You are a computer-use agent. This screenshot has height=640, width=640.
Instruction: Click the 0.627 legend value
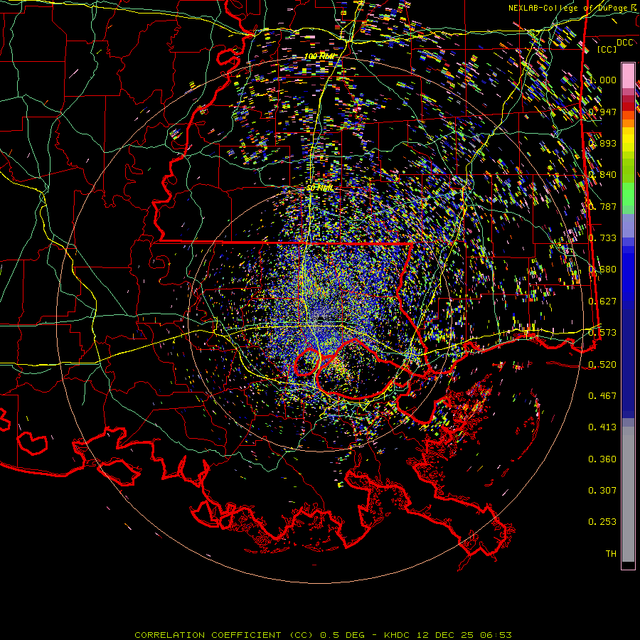pyautogui.click(x=602, y=302)
